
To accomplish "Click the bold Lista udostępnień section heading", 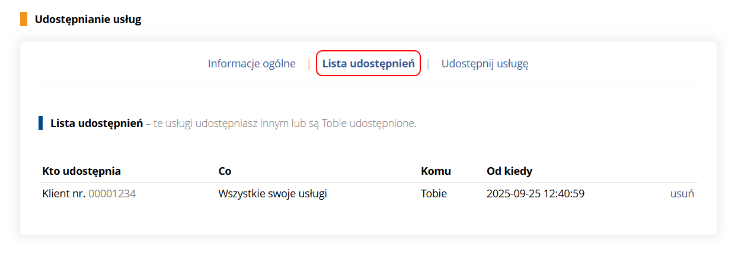I will (x=97, y=124).
